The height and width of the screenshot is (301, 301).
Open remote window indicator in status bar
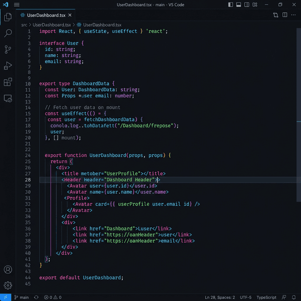6,297
